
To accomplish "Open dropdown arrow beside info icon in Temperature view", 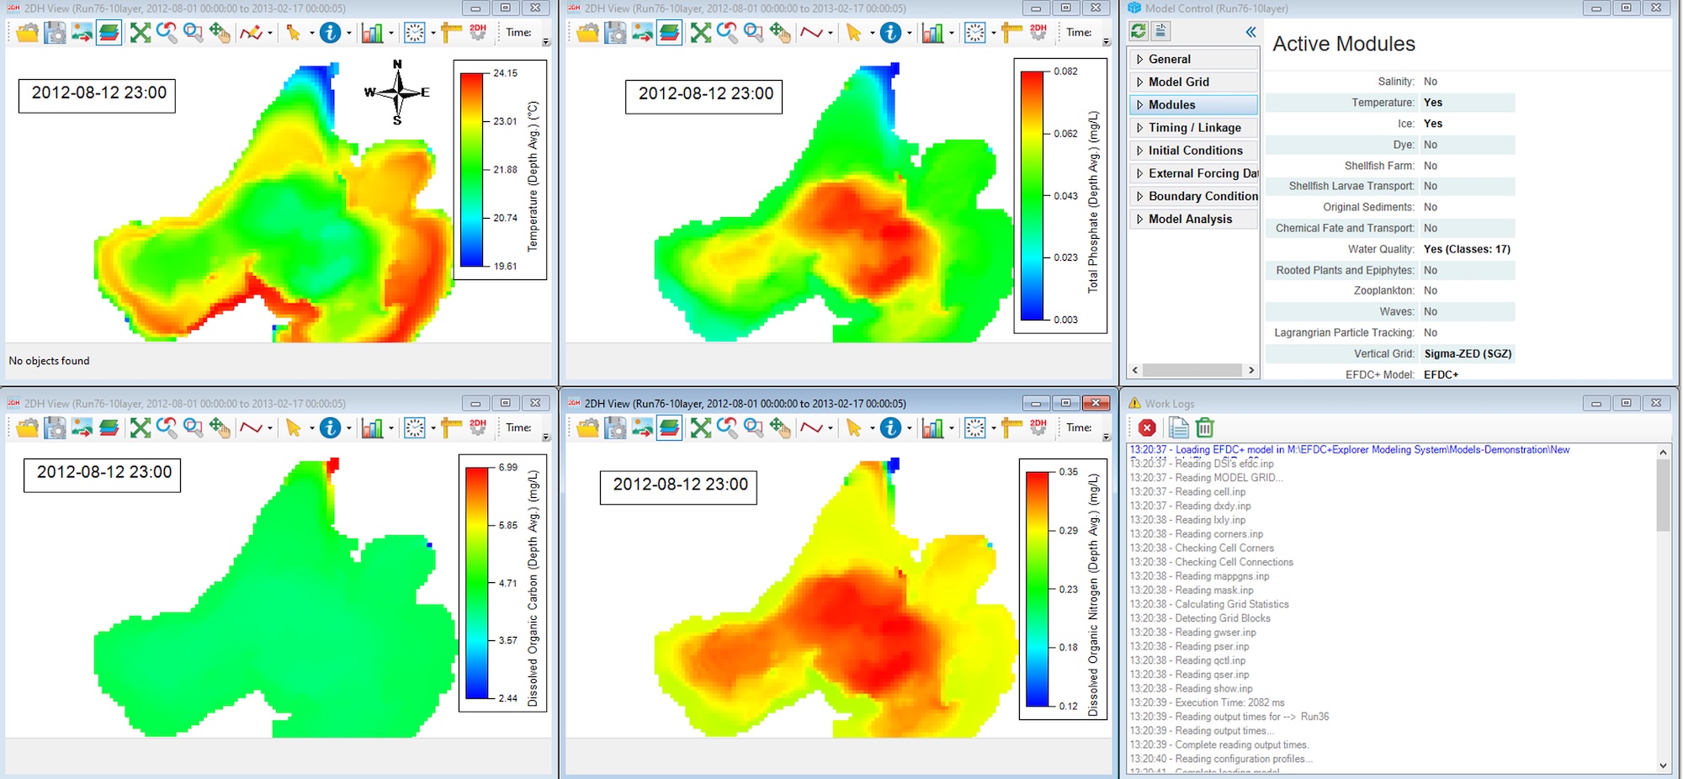I will click(348, 34).
